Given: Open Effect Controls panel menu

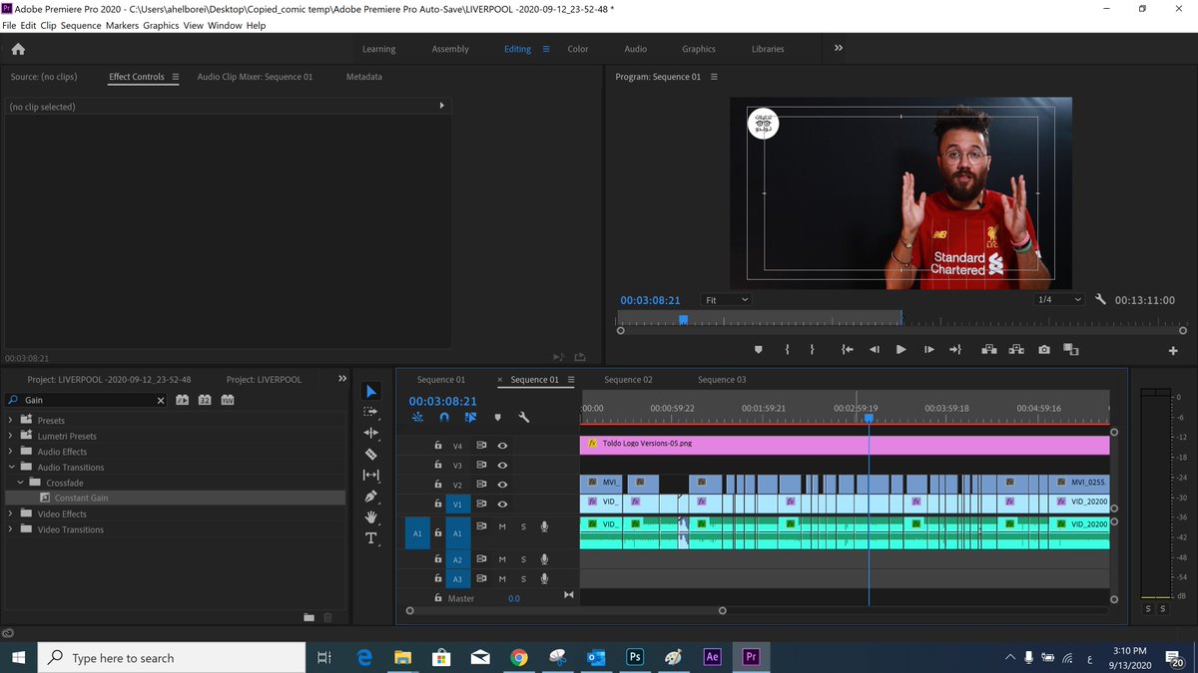Looking at the screenshot, I should [176, 77].
